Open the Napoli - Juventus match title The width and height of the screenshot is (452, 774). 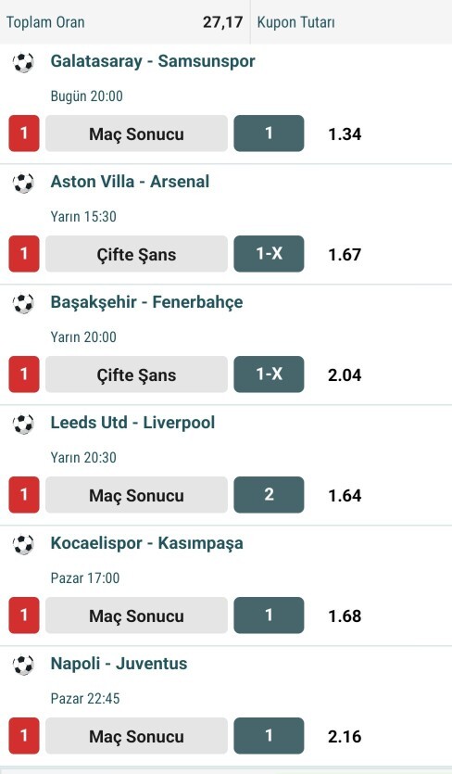119,664
